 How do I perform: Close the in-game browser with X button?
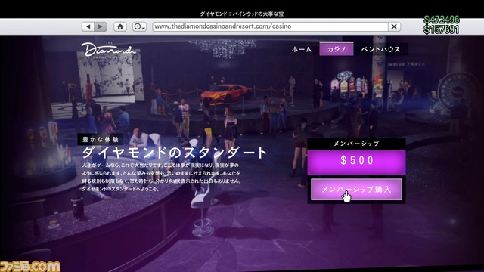[x=394, y=26]
